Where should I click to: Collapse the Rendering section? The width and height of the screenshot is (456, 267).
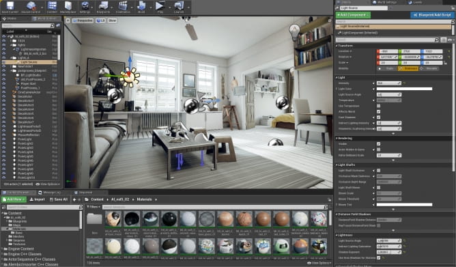337,139
